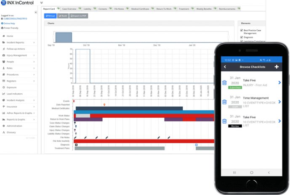The height and width of the screenshot is (195, 293).
Task: Toggle the Legislative Compliance checkbox
Action: 241,41
